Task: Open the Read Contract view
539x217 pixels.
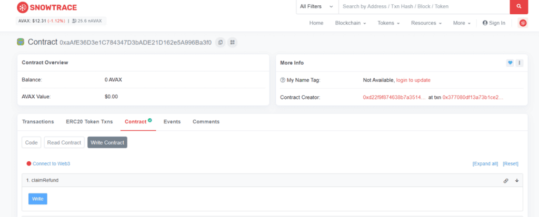Action: 64,142
